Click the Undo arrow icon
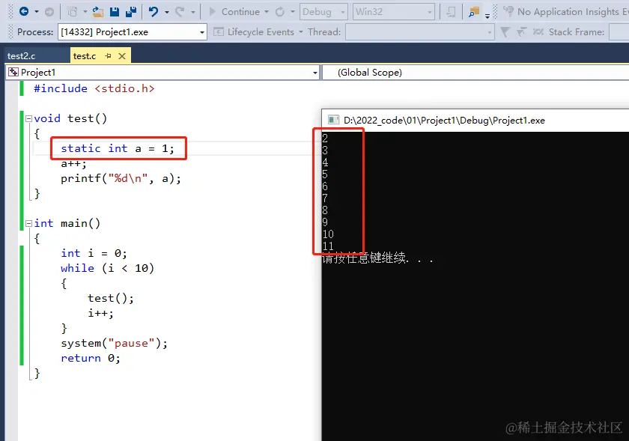This screenshot has width=629, height=441. click(x=154, y=12)
